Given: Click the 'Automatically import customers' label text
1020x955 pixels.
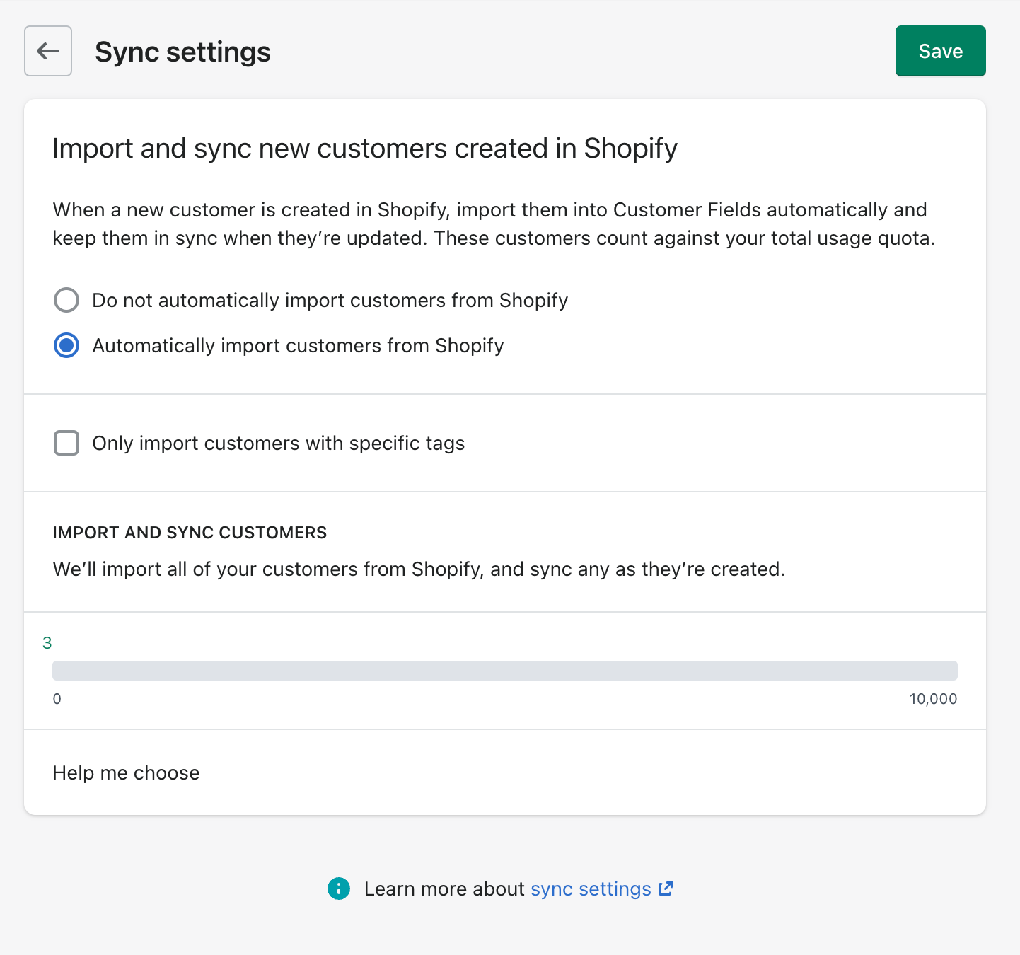Looking at the screenshot, I should (298, 345).
